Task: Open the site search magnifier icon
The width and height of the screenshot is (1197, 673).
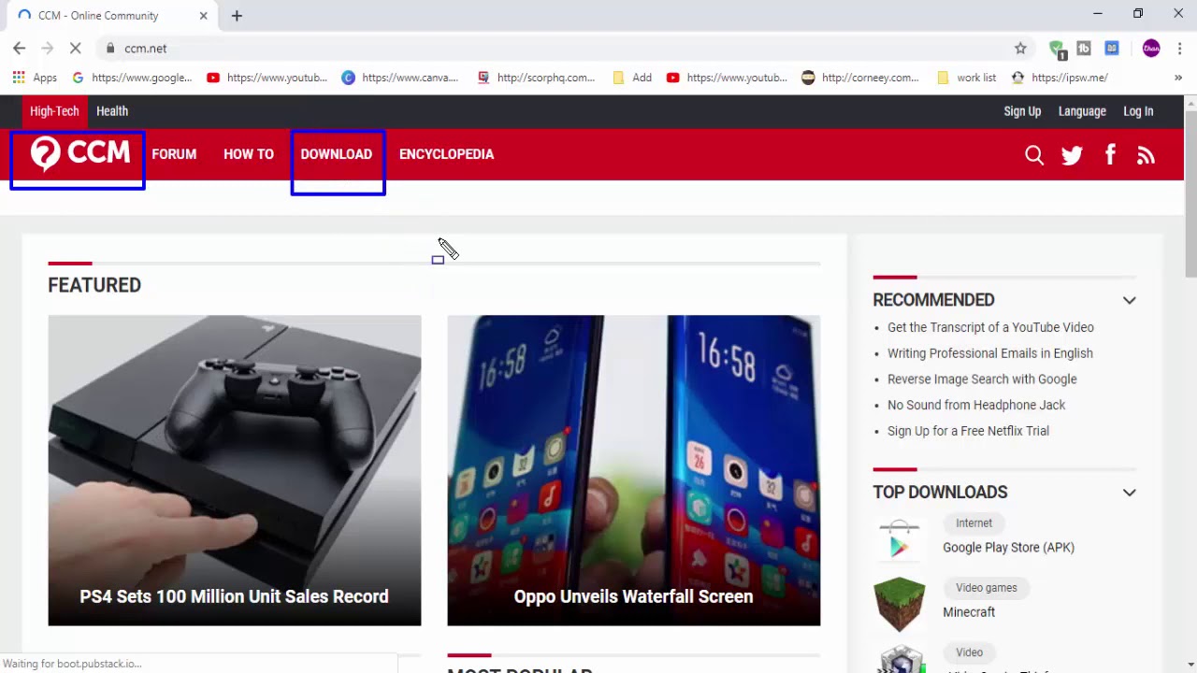Action: click(1034, 155)
